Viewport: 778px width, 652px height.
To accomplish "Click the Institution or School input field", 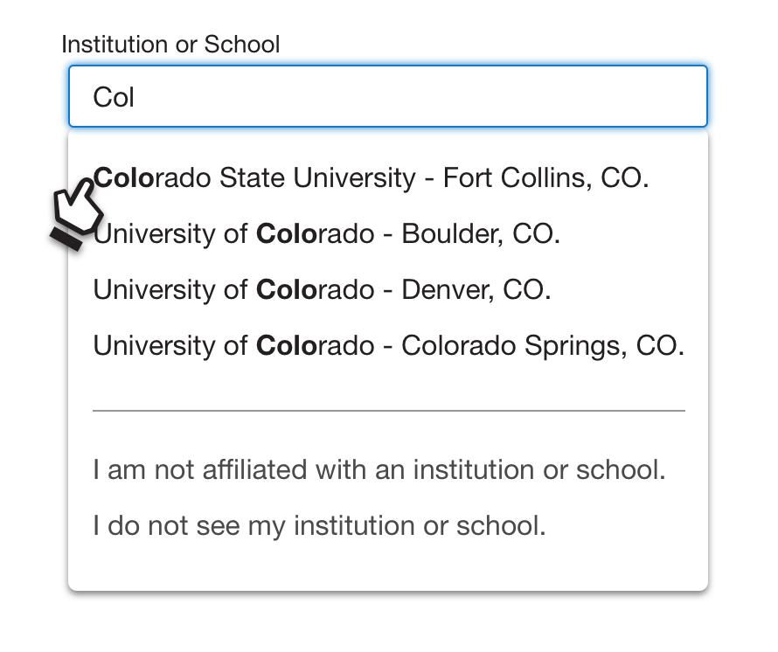I will (x=387, y=96).
